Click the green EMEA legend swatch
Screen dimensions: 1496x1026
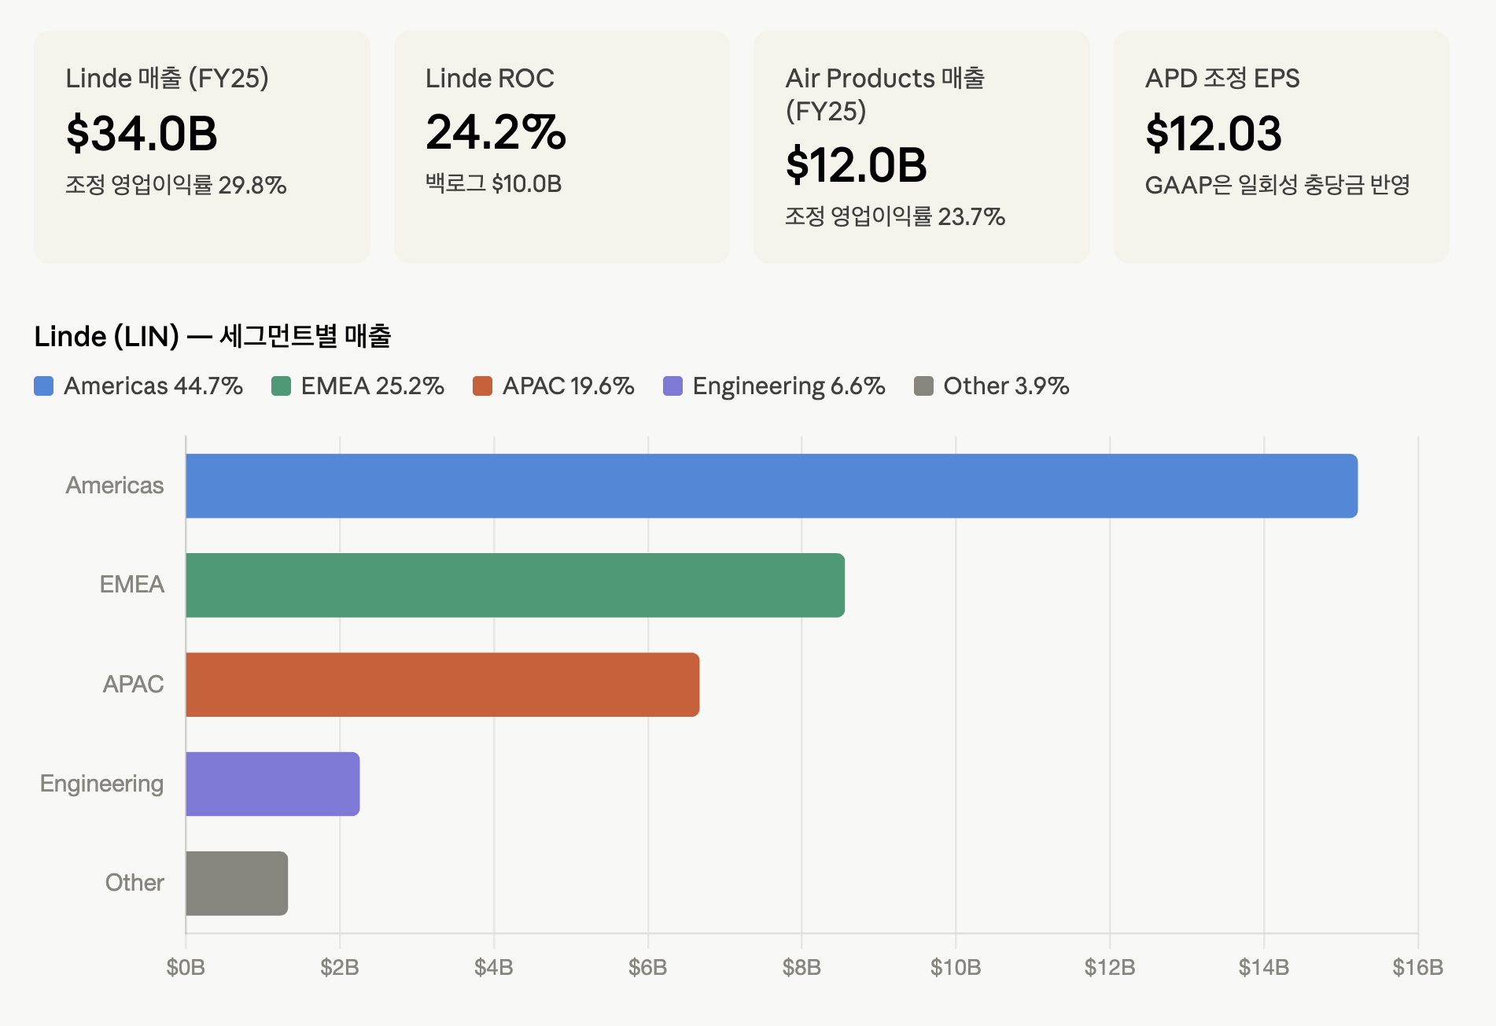(x=281, y=386)
